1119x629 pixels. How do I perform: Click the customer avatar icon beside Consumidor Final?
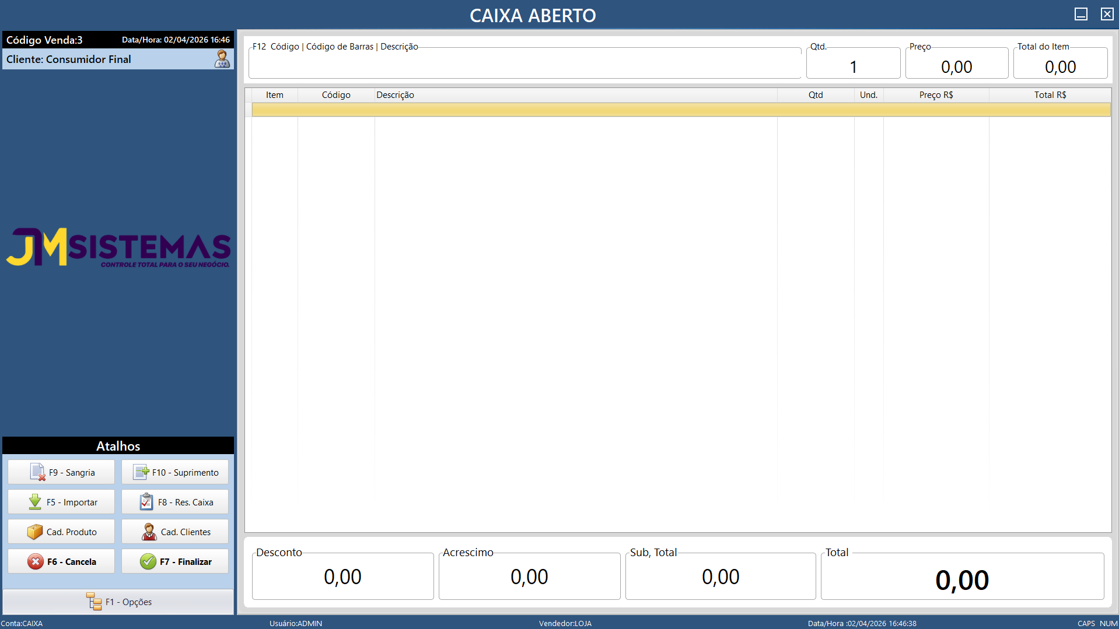(x=222, y=59)
